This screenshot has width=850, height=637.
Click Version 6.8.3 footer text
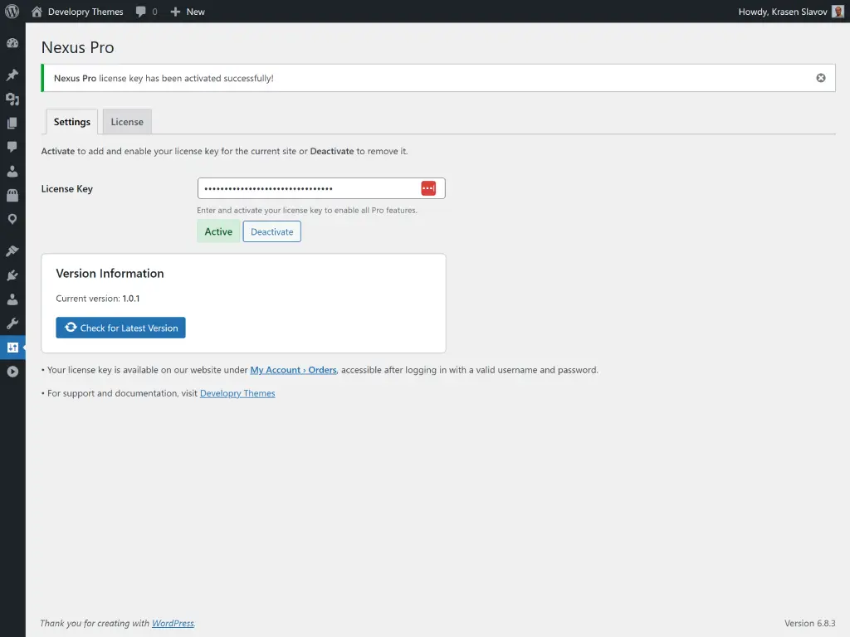[810, 623]
